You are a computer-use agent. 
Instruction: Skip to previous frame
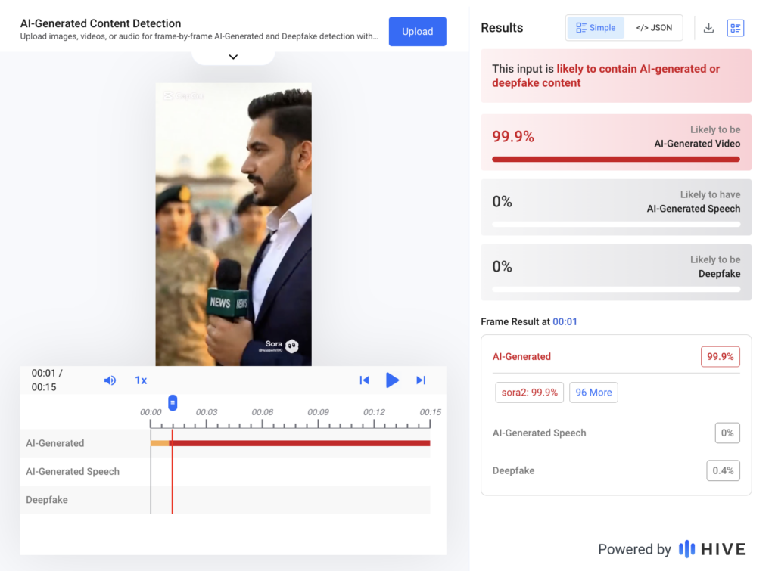tap(364, 380)
